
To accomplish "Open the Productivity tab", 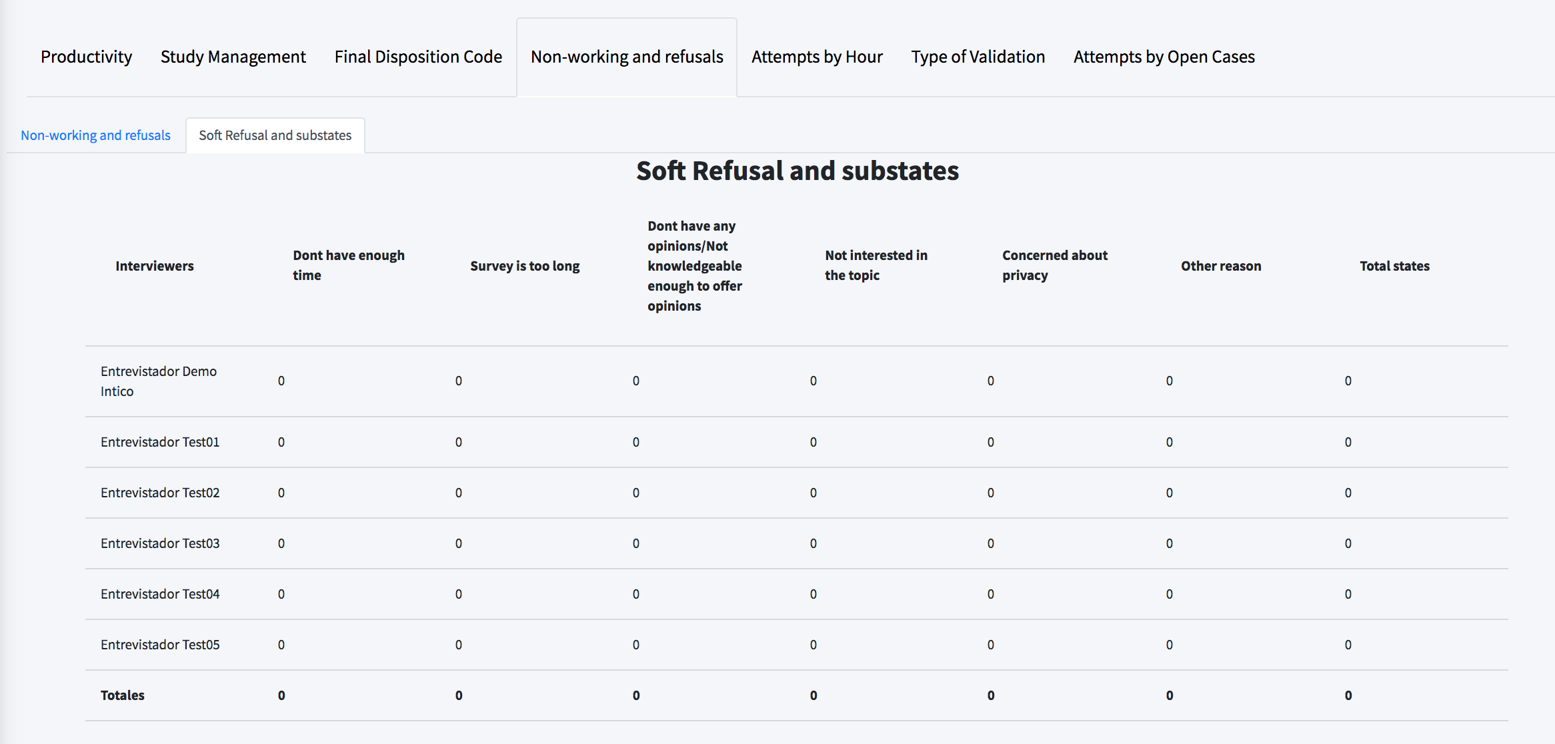I will tap(86, 57).
